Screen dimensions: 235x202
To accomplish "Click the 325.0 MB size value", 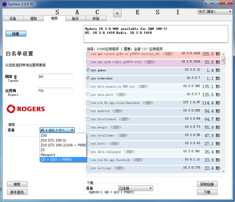I will coord(211,54).
